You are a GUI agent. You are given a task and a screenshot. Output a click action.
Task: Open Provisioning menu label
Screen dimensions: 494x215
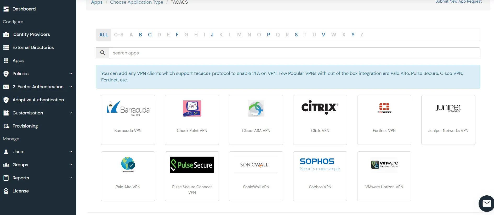(x=25, y=126)
